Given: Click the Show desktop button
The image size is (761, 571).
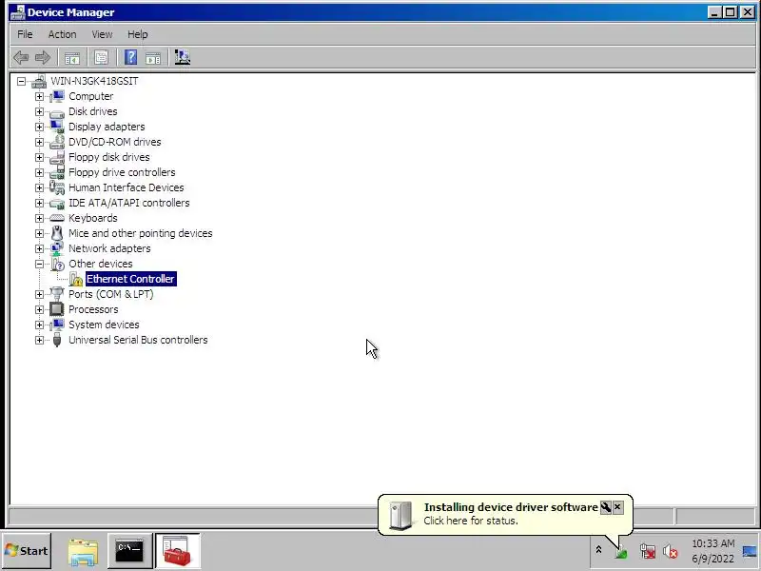Looking at the screenshot, I should [751, 552].
